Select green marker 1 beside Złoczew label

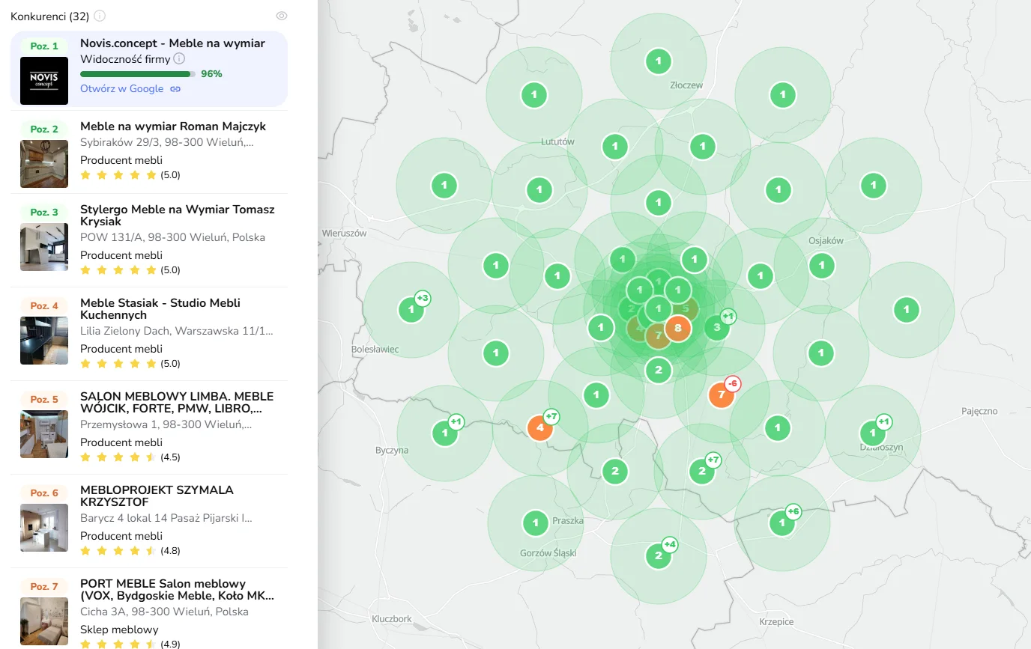tap(659, 61)
